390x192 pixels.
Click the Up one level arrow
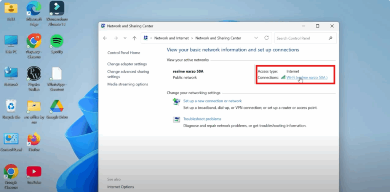click(134, 38)
